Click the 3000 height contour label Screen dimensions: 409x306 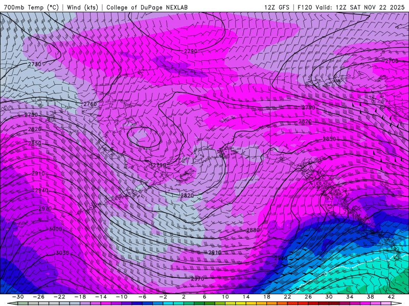tap(56, 229)
